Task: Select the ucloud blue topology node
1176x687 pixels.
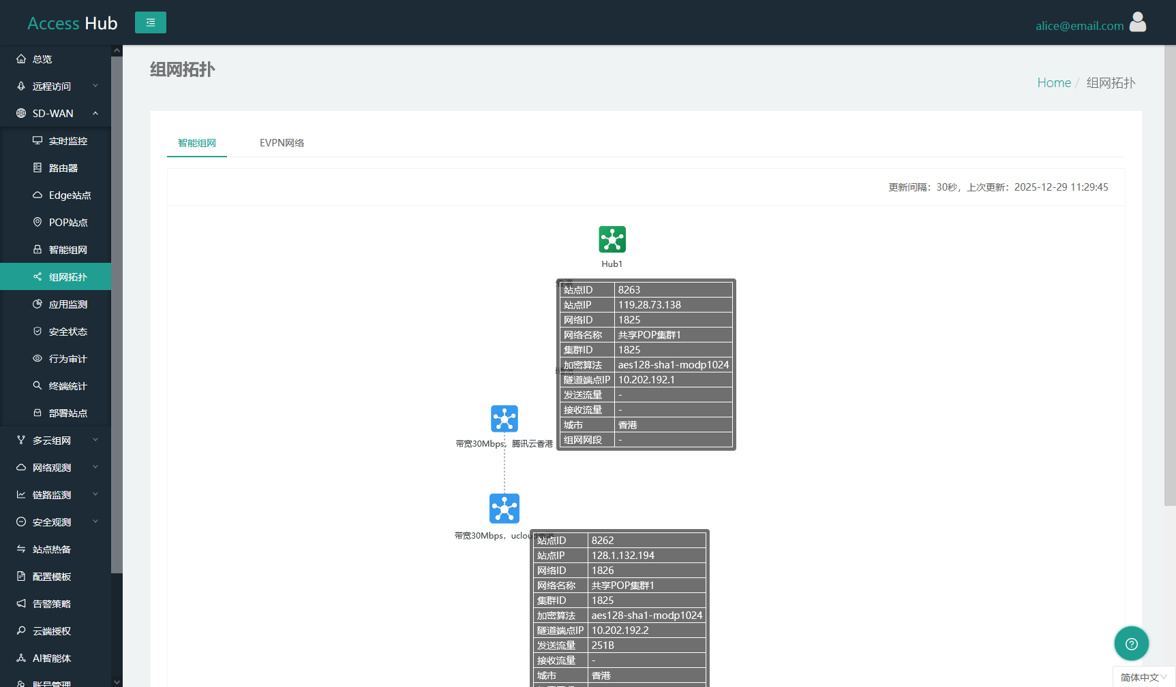Action: pos(504,509)
